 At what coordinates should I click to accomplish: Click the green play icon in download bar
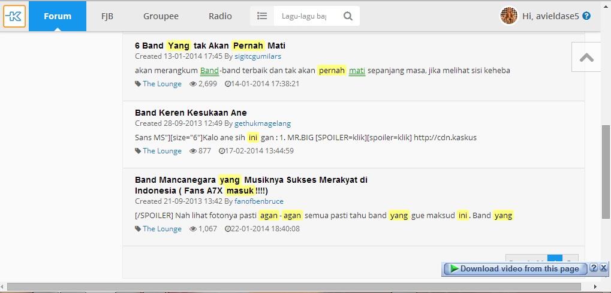coord(454,268)
